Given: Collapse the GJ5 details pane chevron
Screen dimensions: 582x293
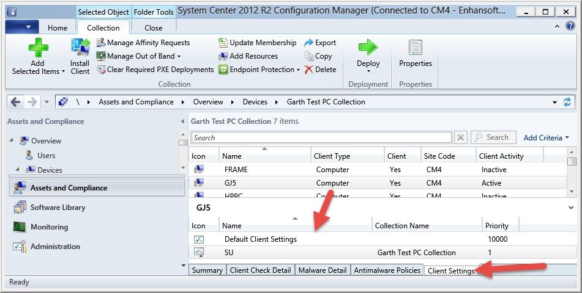Looking at the screenshot, I should pyautogui.click(x=571, y=208).
